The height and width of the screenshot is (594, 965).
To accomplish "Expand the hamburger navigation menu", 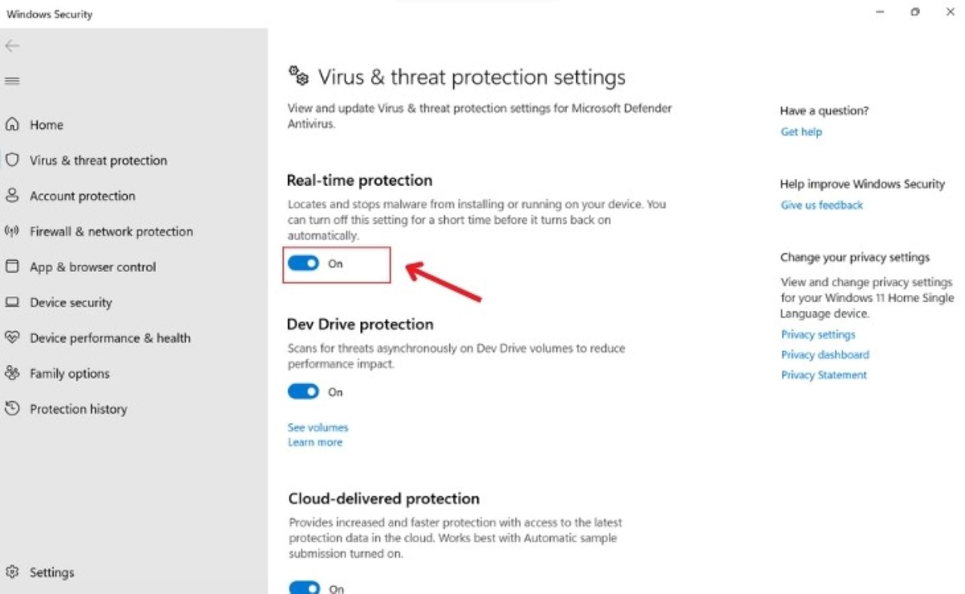I will (12, 81).
